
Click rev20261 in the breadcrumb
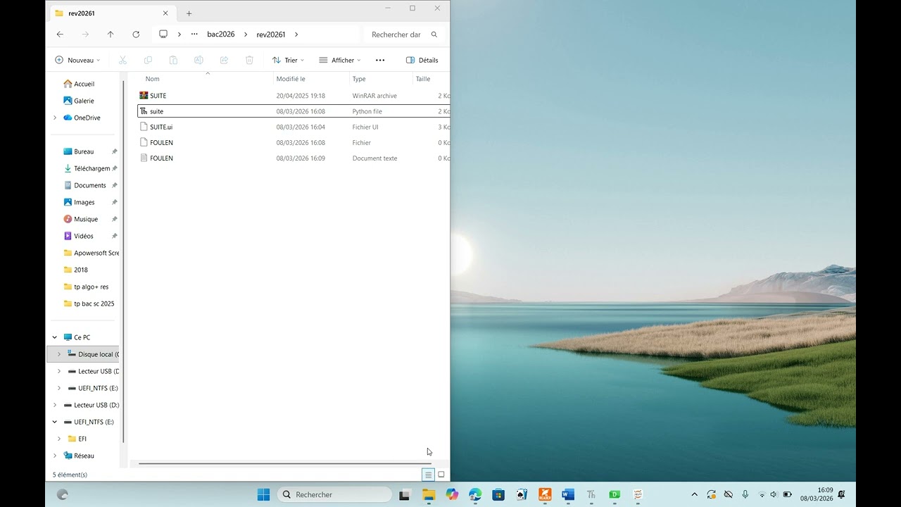point(271,35)
